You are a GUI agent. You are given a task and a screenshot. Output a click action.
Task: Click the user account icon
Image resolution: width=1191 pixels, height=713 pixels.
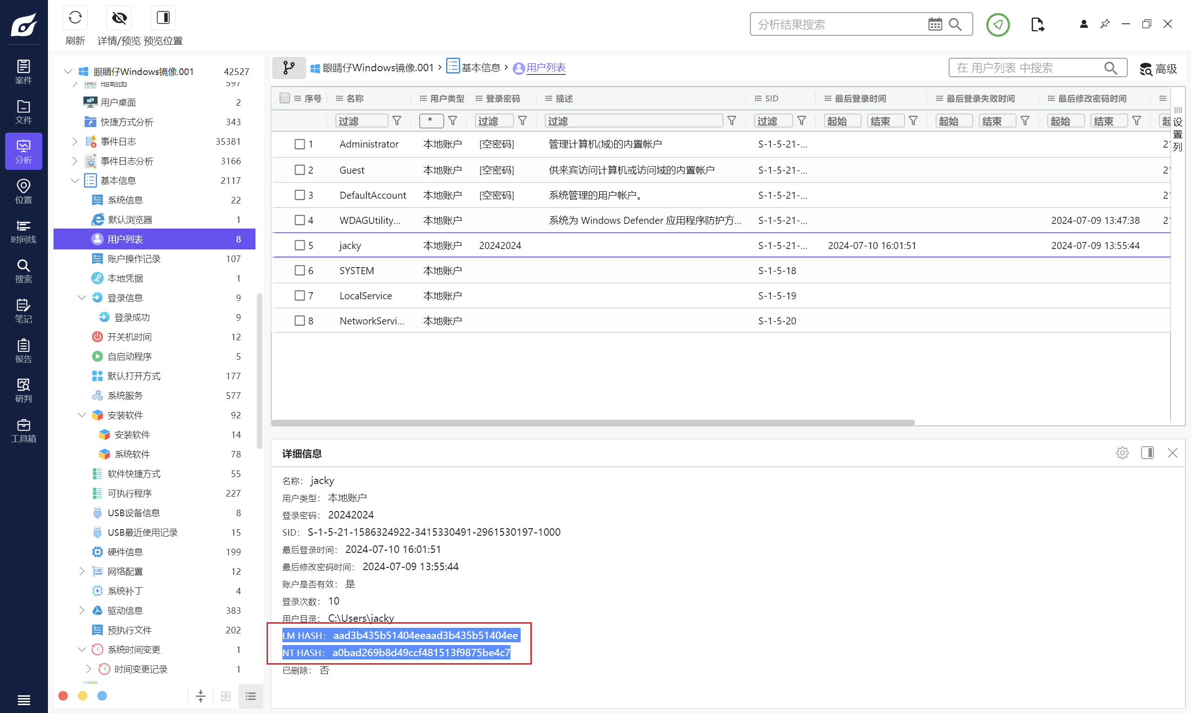tap(1084, 24)
